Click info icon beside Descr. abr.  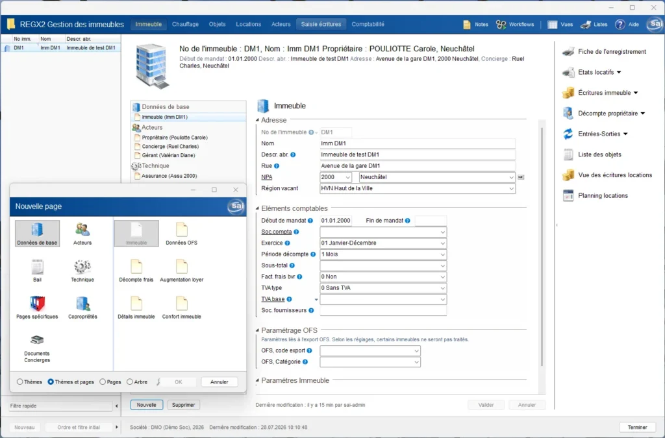click(x=293, y=154)
